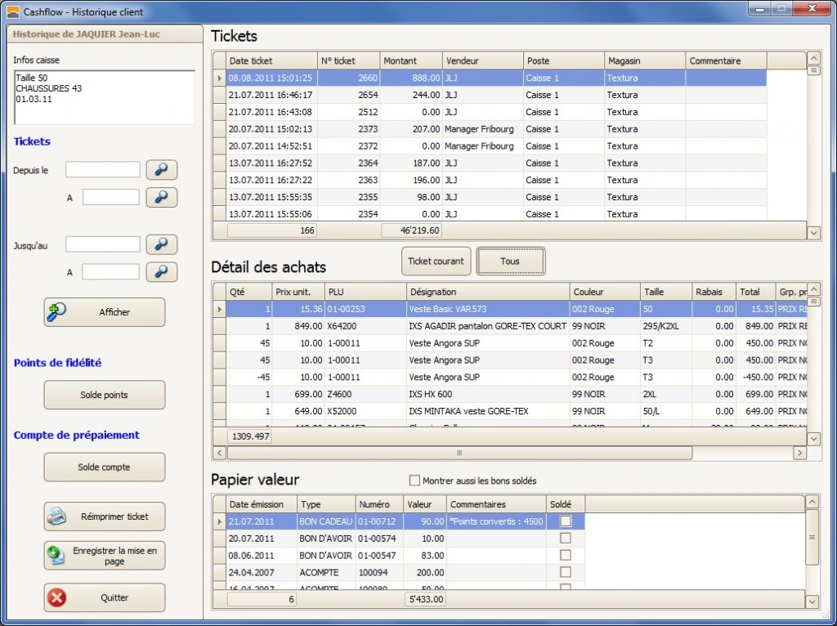Click the magnifier icon next to the first 'A' time field

click(x=161, y=197)
